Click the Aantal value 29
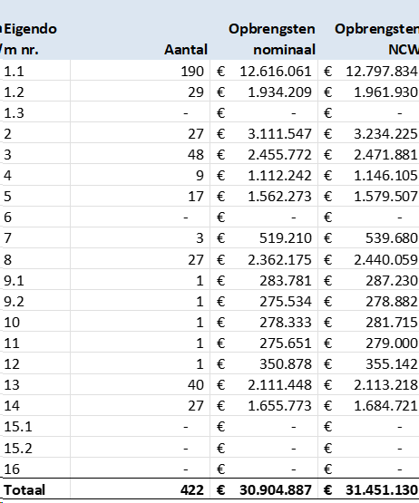This screenshot has width=419, height=503. tap(196, 92)
